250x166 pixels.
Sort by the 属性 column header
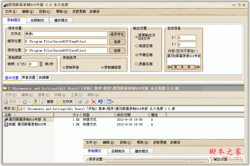click(157, 115)
